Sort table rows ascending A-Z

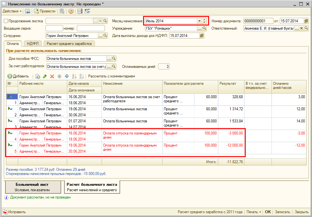click(x=74, y=76)
